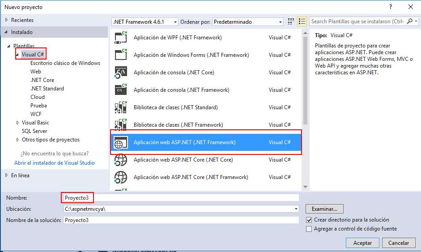This screenshot has width=421, height=252.
Task: Select the ASP.NET web application (.NET Framework) icon
Action: (121, 142)
